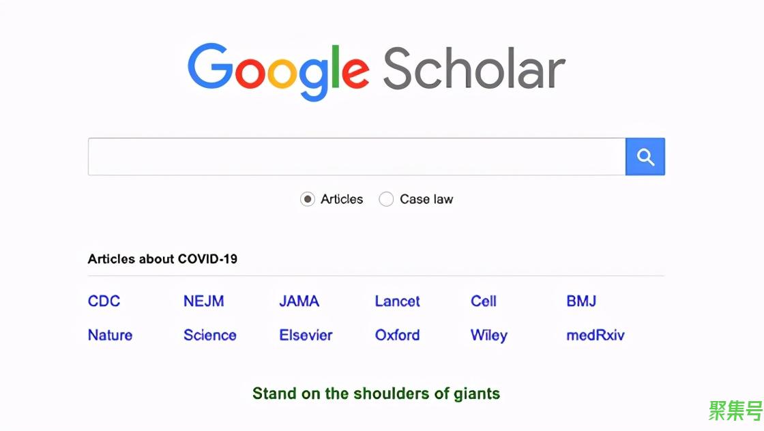Click the blue magnifier search button

tap(645, 157)
